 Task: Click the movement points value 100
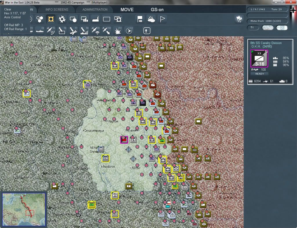tap(263, 70)
